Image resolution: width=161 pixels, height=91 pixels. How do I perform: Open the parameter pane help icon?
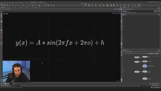click(x=160, y=11)
